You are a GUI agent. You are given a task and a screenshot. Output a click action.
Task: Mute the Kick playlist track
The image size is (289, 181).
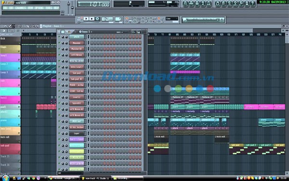(19, 43)
